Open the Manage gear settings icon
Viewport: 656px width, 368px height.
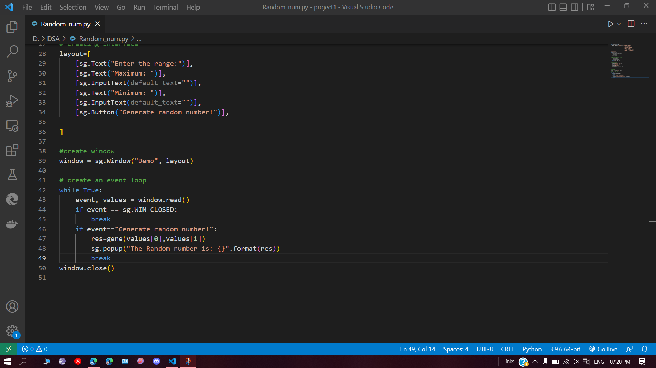click(12, 331)
